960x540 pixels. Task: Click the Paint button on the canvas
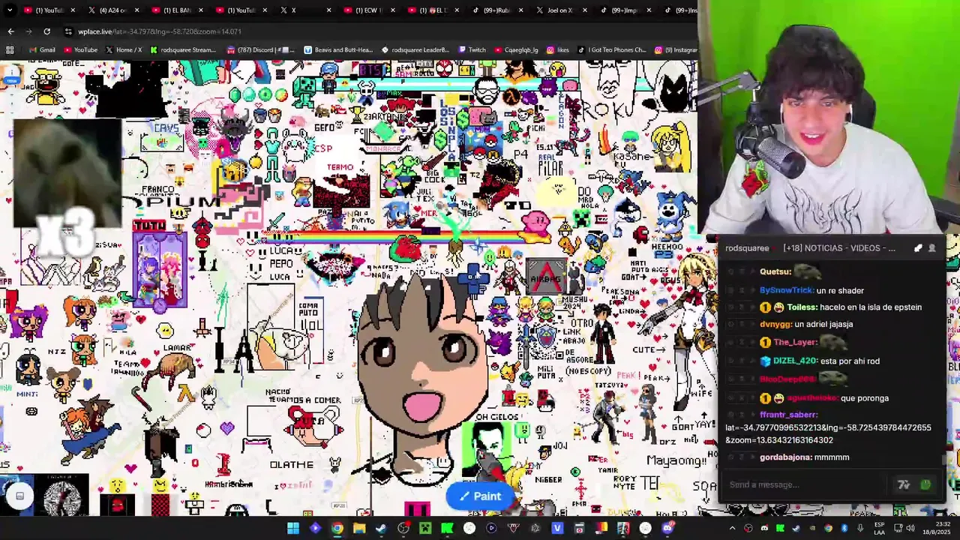pos(481,496)
